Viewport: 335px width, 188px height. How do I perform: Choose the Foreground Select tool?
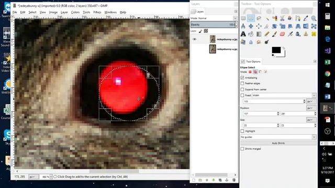(x=290, y=19)
